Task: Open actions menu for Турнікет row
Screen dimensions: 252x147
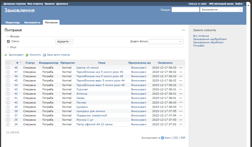Action: coord(181,89)
